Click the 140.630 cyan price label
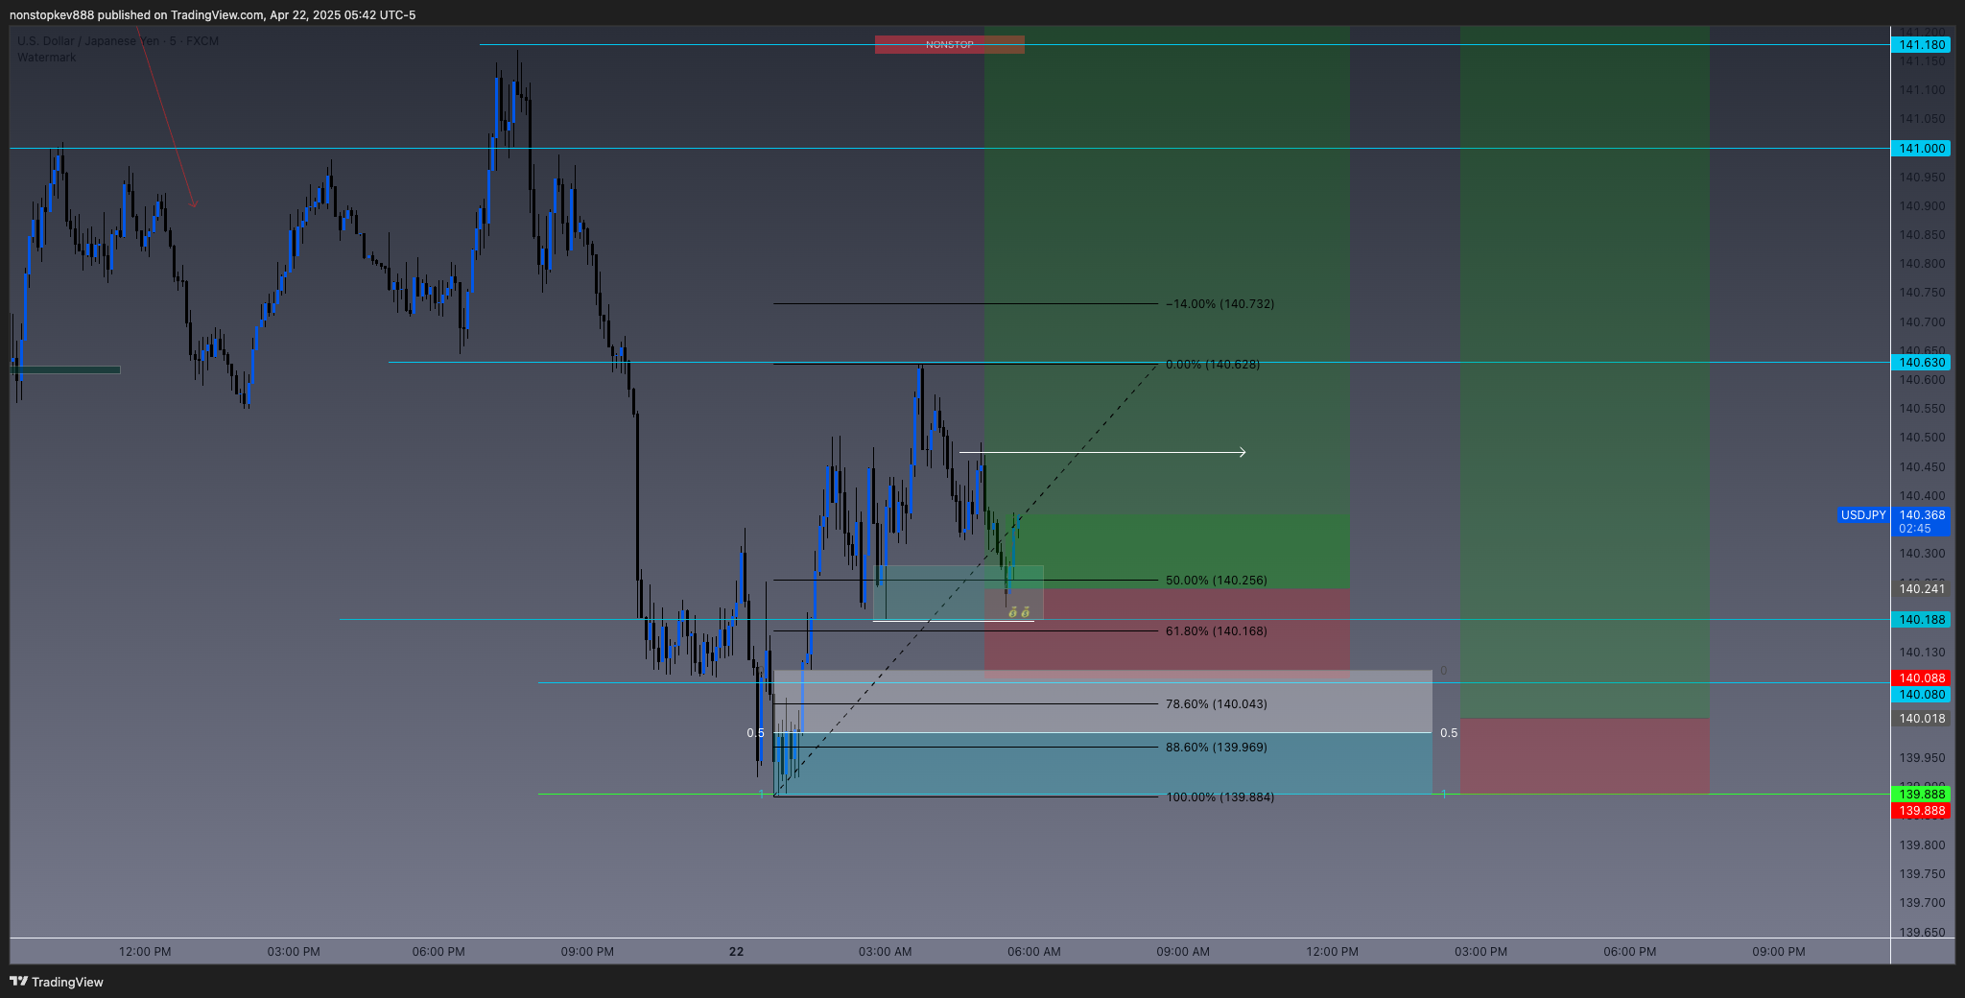Screen dimensions: 1965x998 1922,363
